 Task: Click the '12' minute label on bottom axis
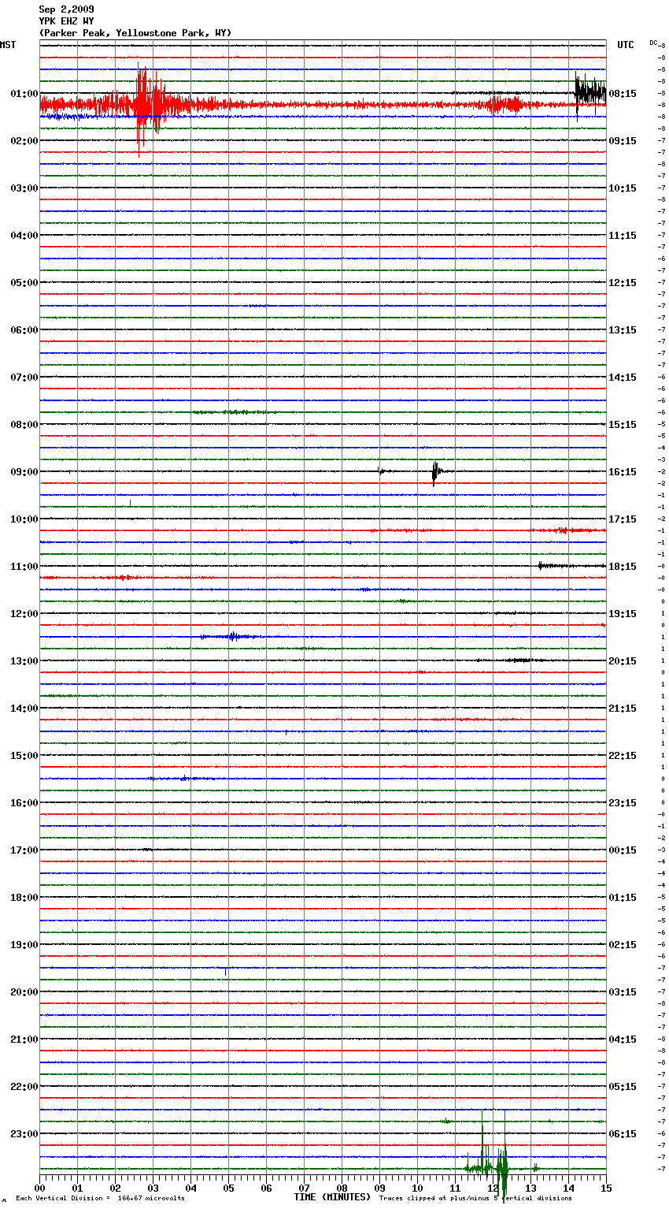pos(493,1188)
